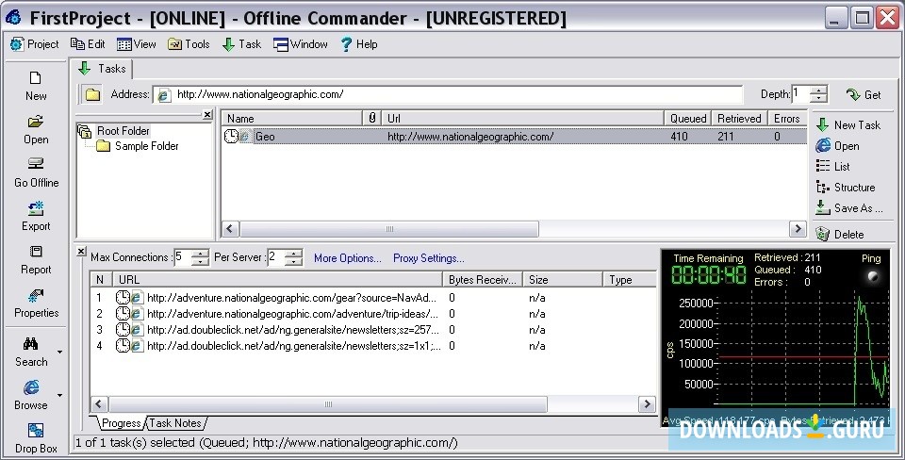This screenshot has width=905, height=460.
Task: Click the New Task green arrow
Action: (823, 124)
